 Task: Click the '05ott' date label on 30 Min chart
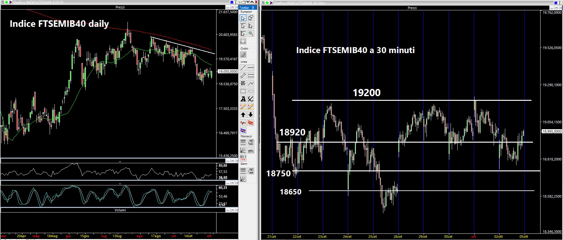524,237
